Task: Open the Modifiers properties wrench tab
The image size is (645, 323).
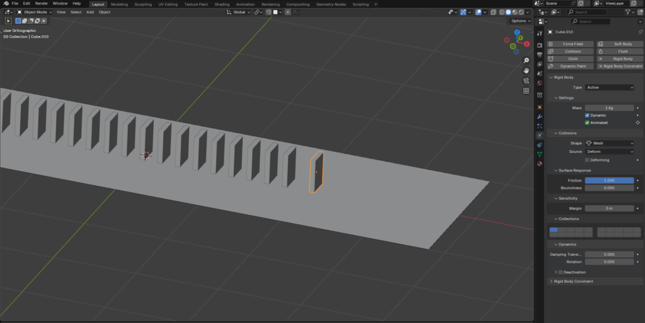Action: pyautogui.click(x=540, y=116)
